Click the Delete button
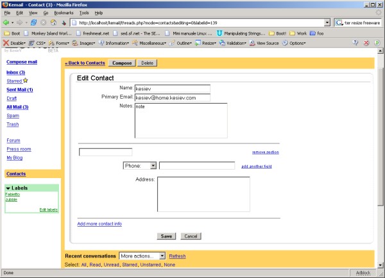 [x=148, y=63]
